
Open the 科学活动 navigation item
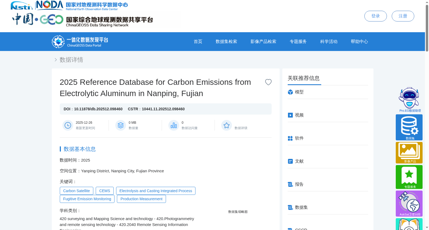coord(329,42)
